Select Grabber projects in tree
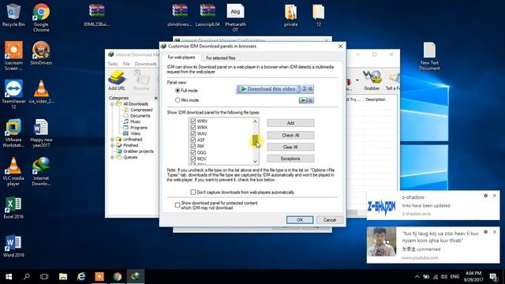Screen dimensions: 505x284 [x=139, y=151]
